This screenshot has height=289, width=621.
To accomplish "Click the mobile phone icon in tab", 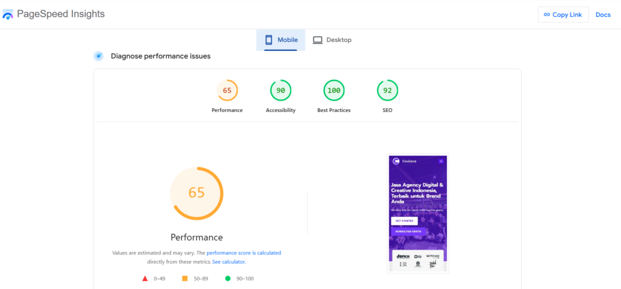I will click(x=269, y=40).
